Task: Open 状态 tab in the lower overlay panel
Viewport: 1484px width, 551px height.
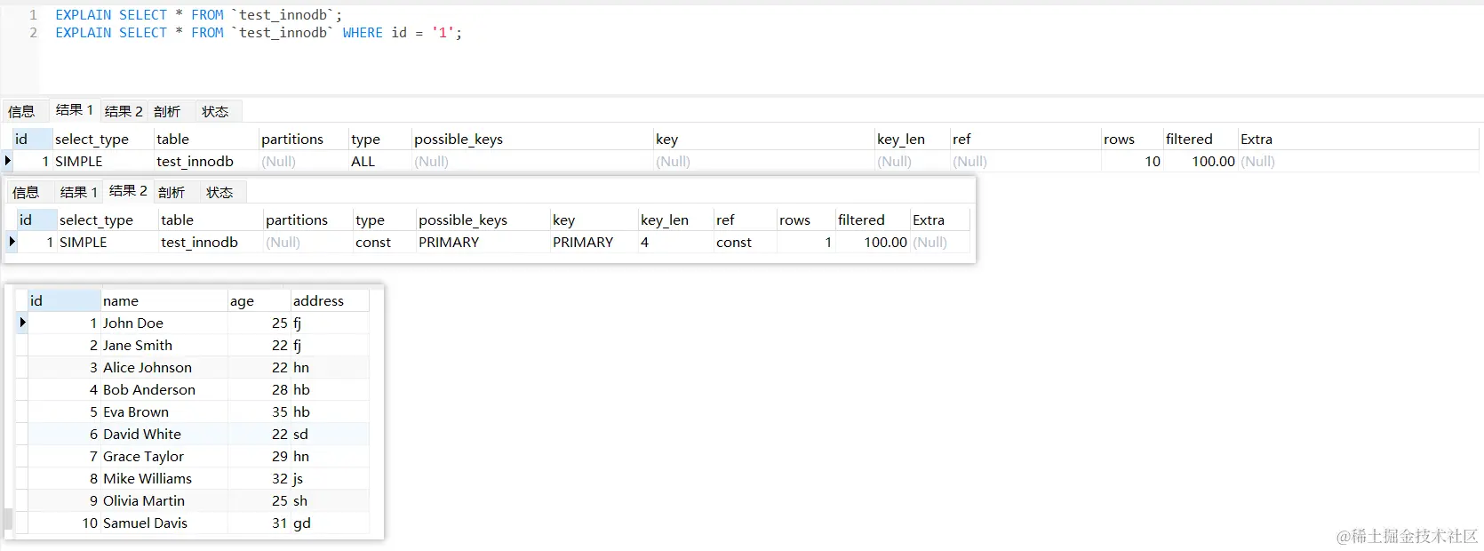Action: click(219, 192)
